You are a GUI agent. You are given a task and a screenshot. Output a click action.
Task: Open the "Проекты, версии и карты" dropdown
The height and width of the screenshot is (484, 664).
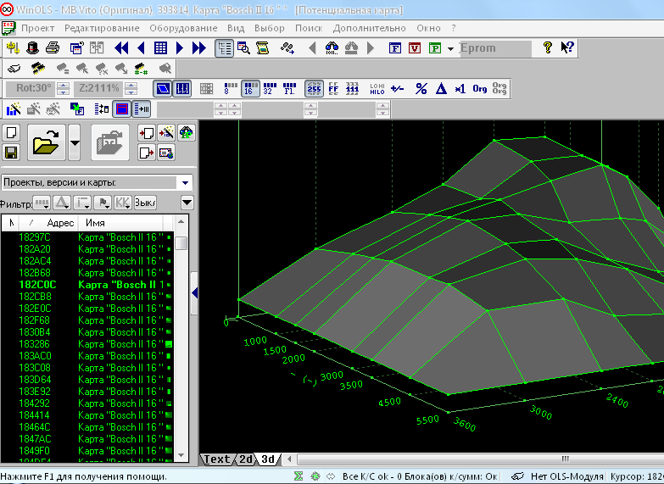pyautogui.click(x=185, y=182)
